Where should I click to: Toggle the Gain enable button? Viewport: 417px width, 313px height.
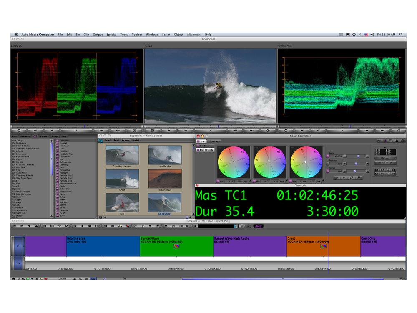(x=328, y=156)
